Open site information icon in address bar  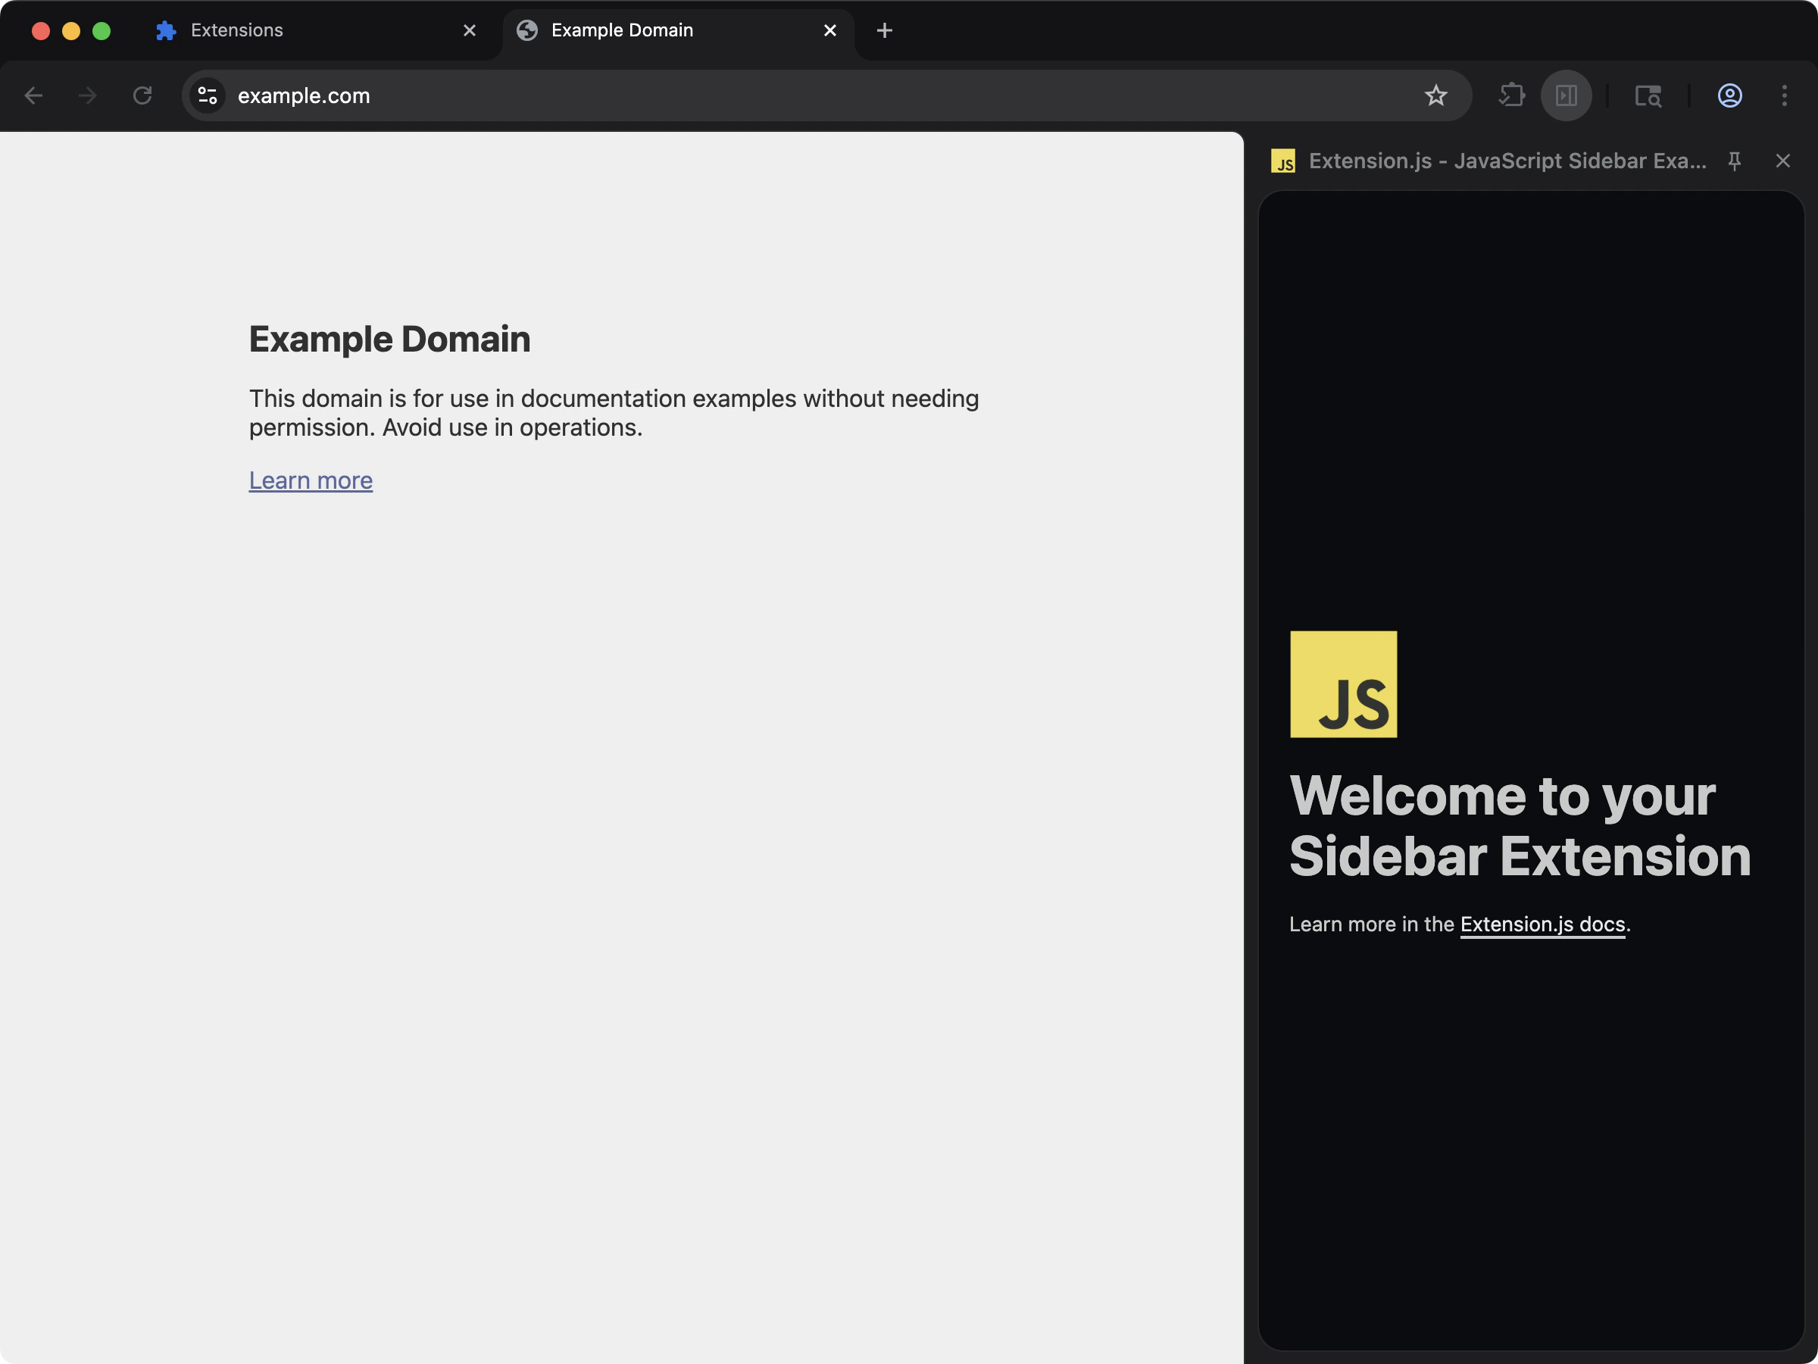208,95
